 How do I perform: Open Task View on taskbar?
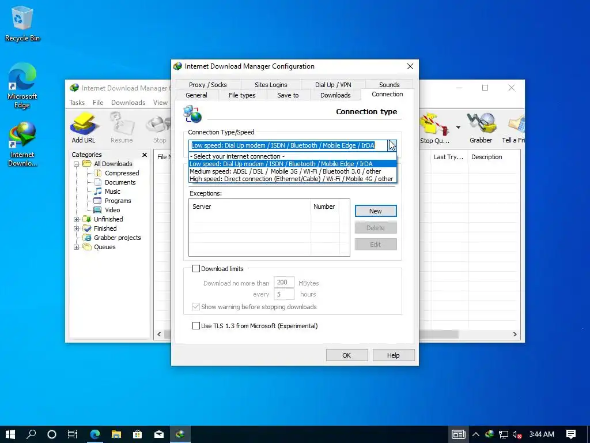[x=72, y=434]
